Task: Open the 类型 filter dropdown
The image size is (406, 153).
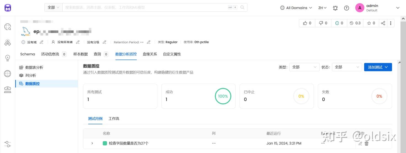Action: (304, 67)
